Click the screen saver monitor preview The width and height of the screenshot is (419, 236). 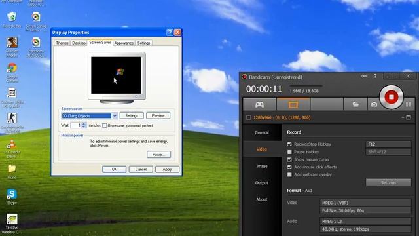coord(117,75)
